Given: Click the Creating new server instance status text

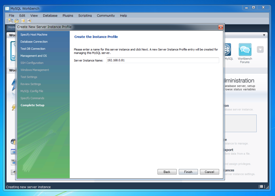Looking at the screenshot, I should tap(28, 187).
